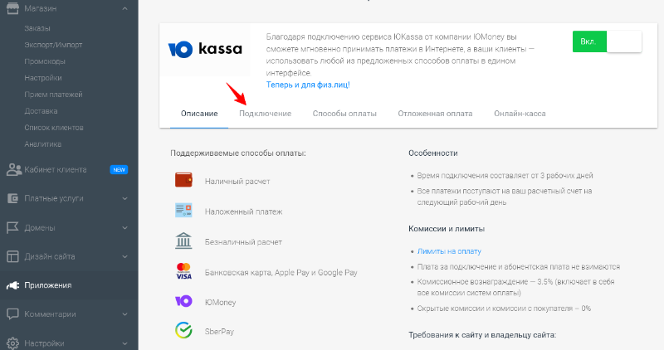Follow the Теперь и для физ.лиц! link
The width and height of the screenshot is (664, 350).
pyautogui.click(x=308, y=85)
